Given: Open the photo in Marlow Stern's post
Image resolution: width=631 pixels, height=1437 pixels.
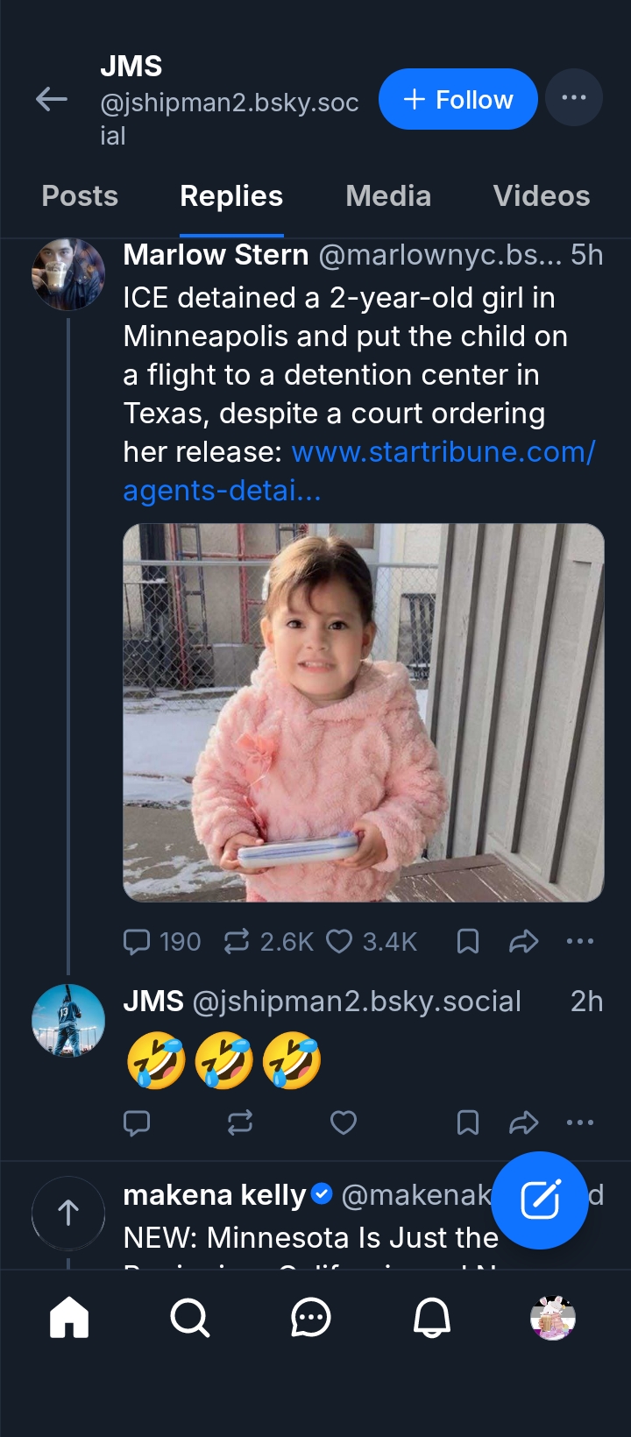Looking at the screenshot, I should click(x=363, y=711).
